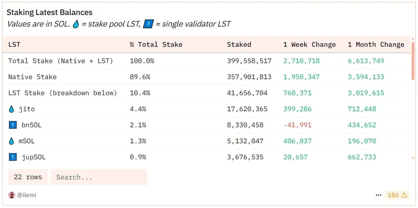
Task: Click the staked value 399,558,517
Action: 249,61
